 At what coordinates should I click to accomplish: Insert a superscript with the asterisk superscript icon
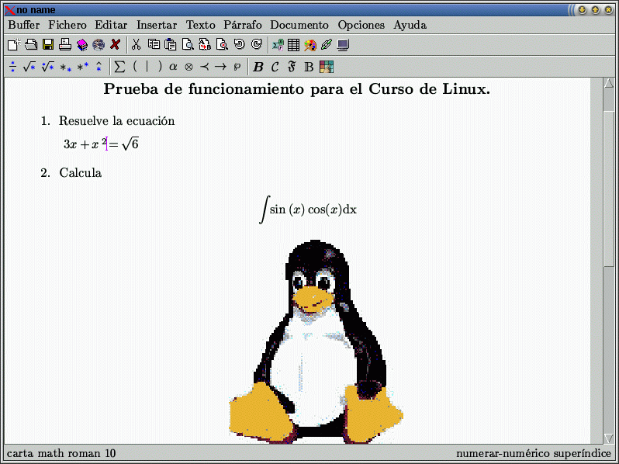point(83,67)
